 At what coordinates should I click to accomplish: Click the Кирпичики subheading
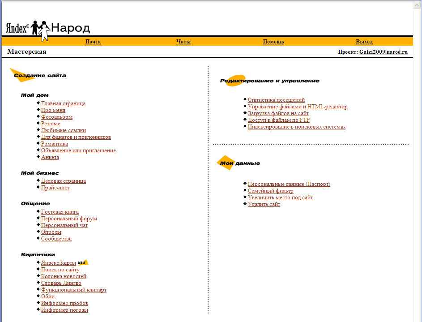coord(38,254)
